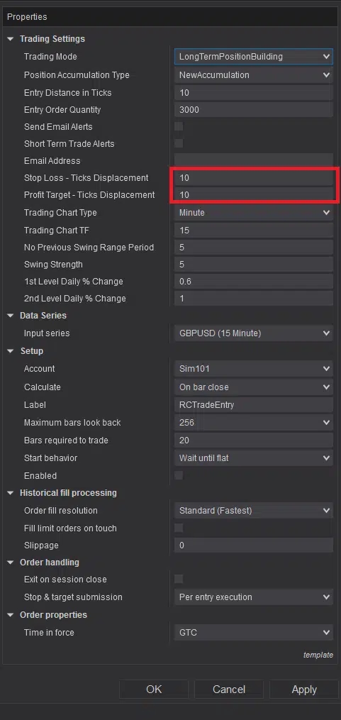Click the OK button
341x720 pixels.
pyautogui.click(x=154, y=689)
